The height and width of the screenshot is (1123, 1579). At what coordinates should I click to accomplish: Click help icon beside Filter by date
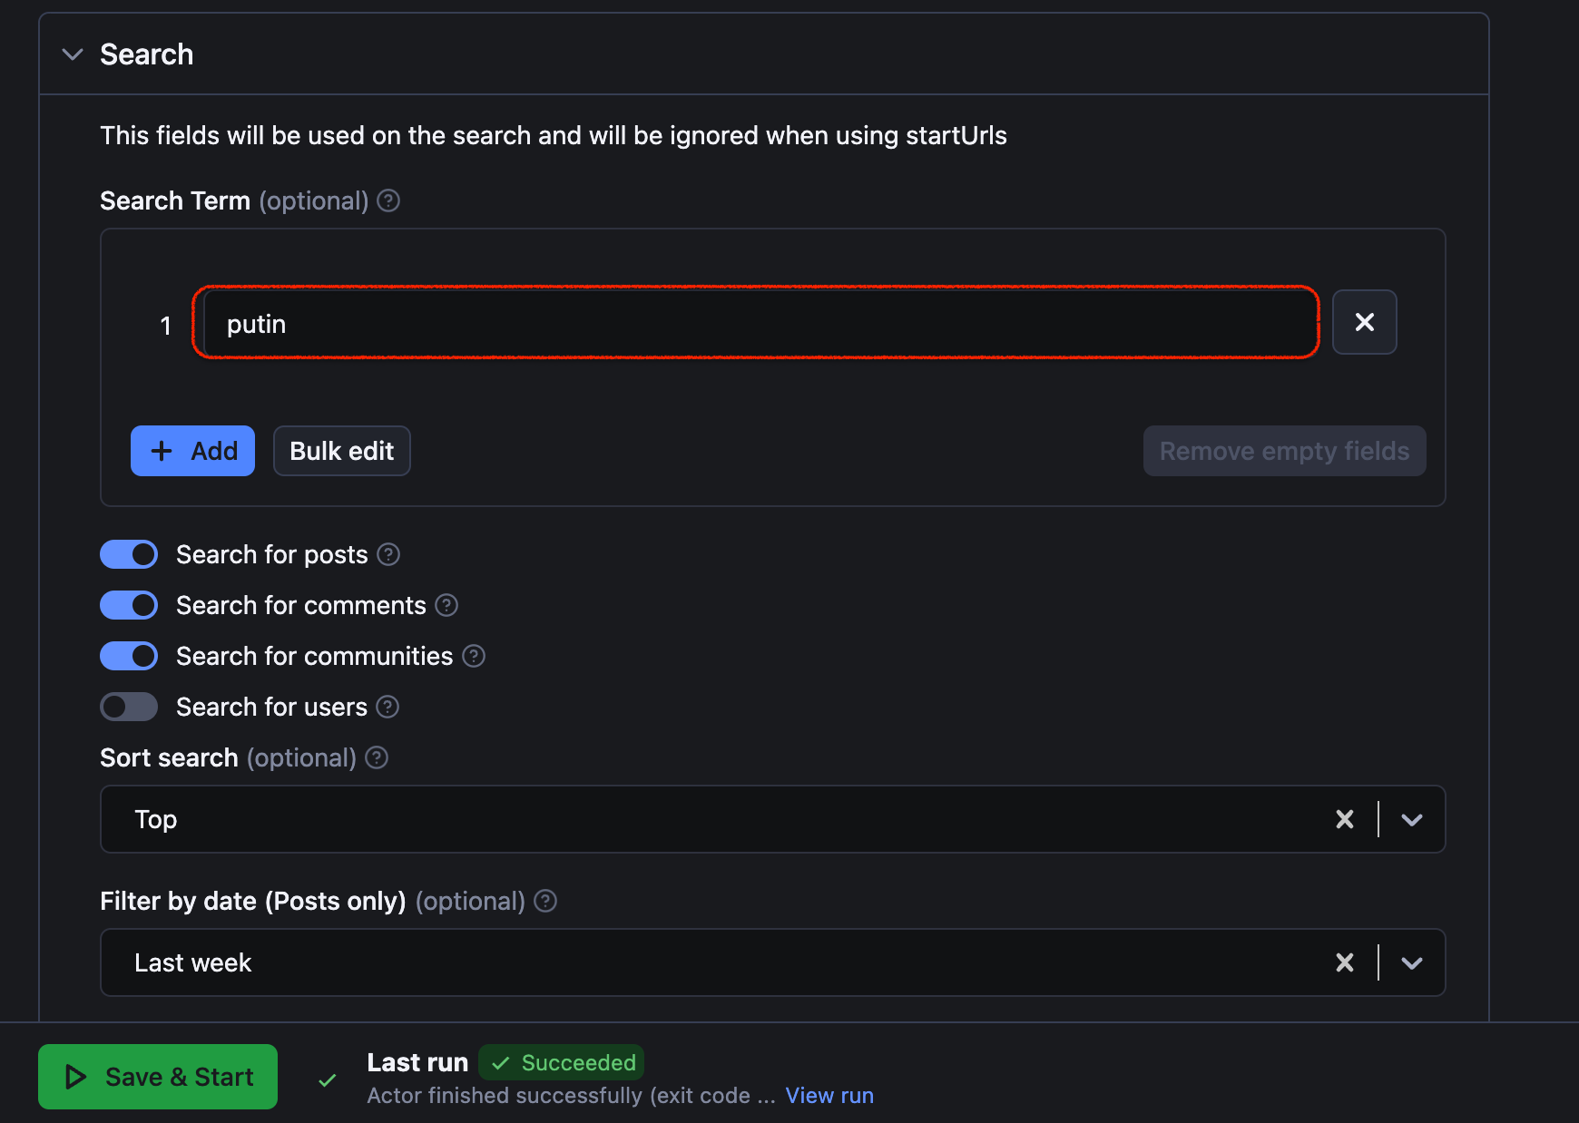pyautogui.click(x=545, y=901)
